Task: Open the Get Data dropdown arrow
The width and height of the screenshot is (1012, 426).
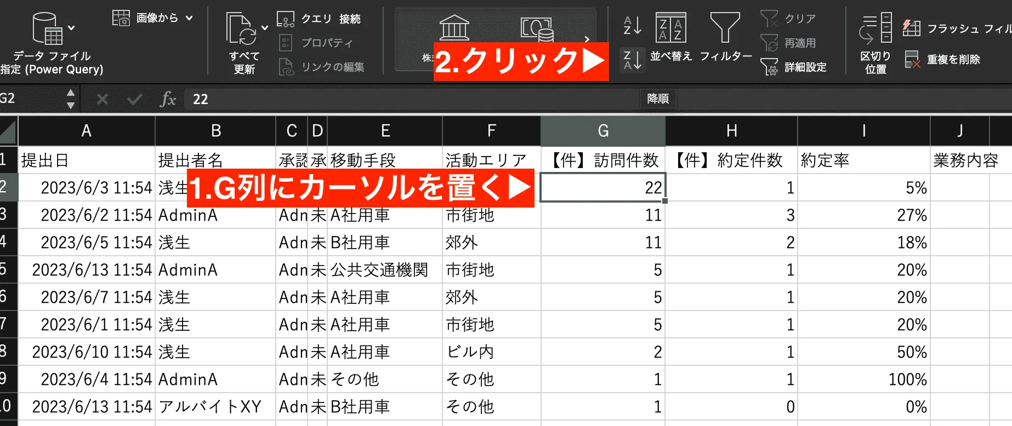Action: [x=71, y=27]
